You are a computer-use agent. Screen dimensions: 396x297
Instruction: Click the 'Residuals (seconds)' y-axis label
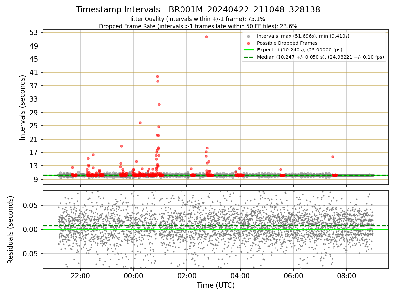[10, 230]
